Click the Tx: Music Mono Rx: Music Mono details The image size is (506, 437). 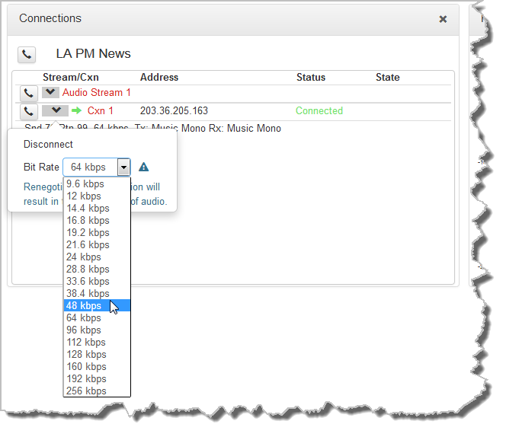[x=207, y=129]
